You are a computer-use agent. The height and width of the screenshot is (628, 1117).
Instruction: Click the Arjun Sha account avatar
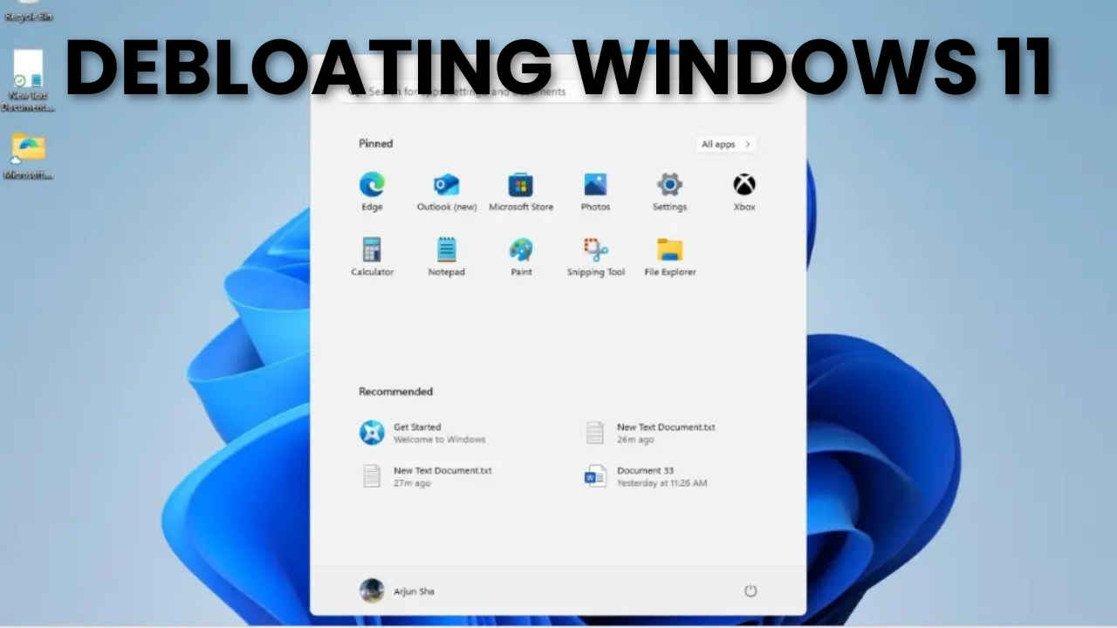tap(373, 590)
